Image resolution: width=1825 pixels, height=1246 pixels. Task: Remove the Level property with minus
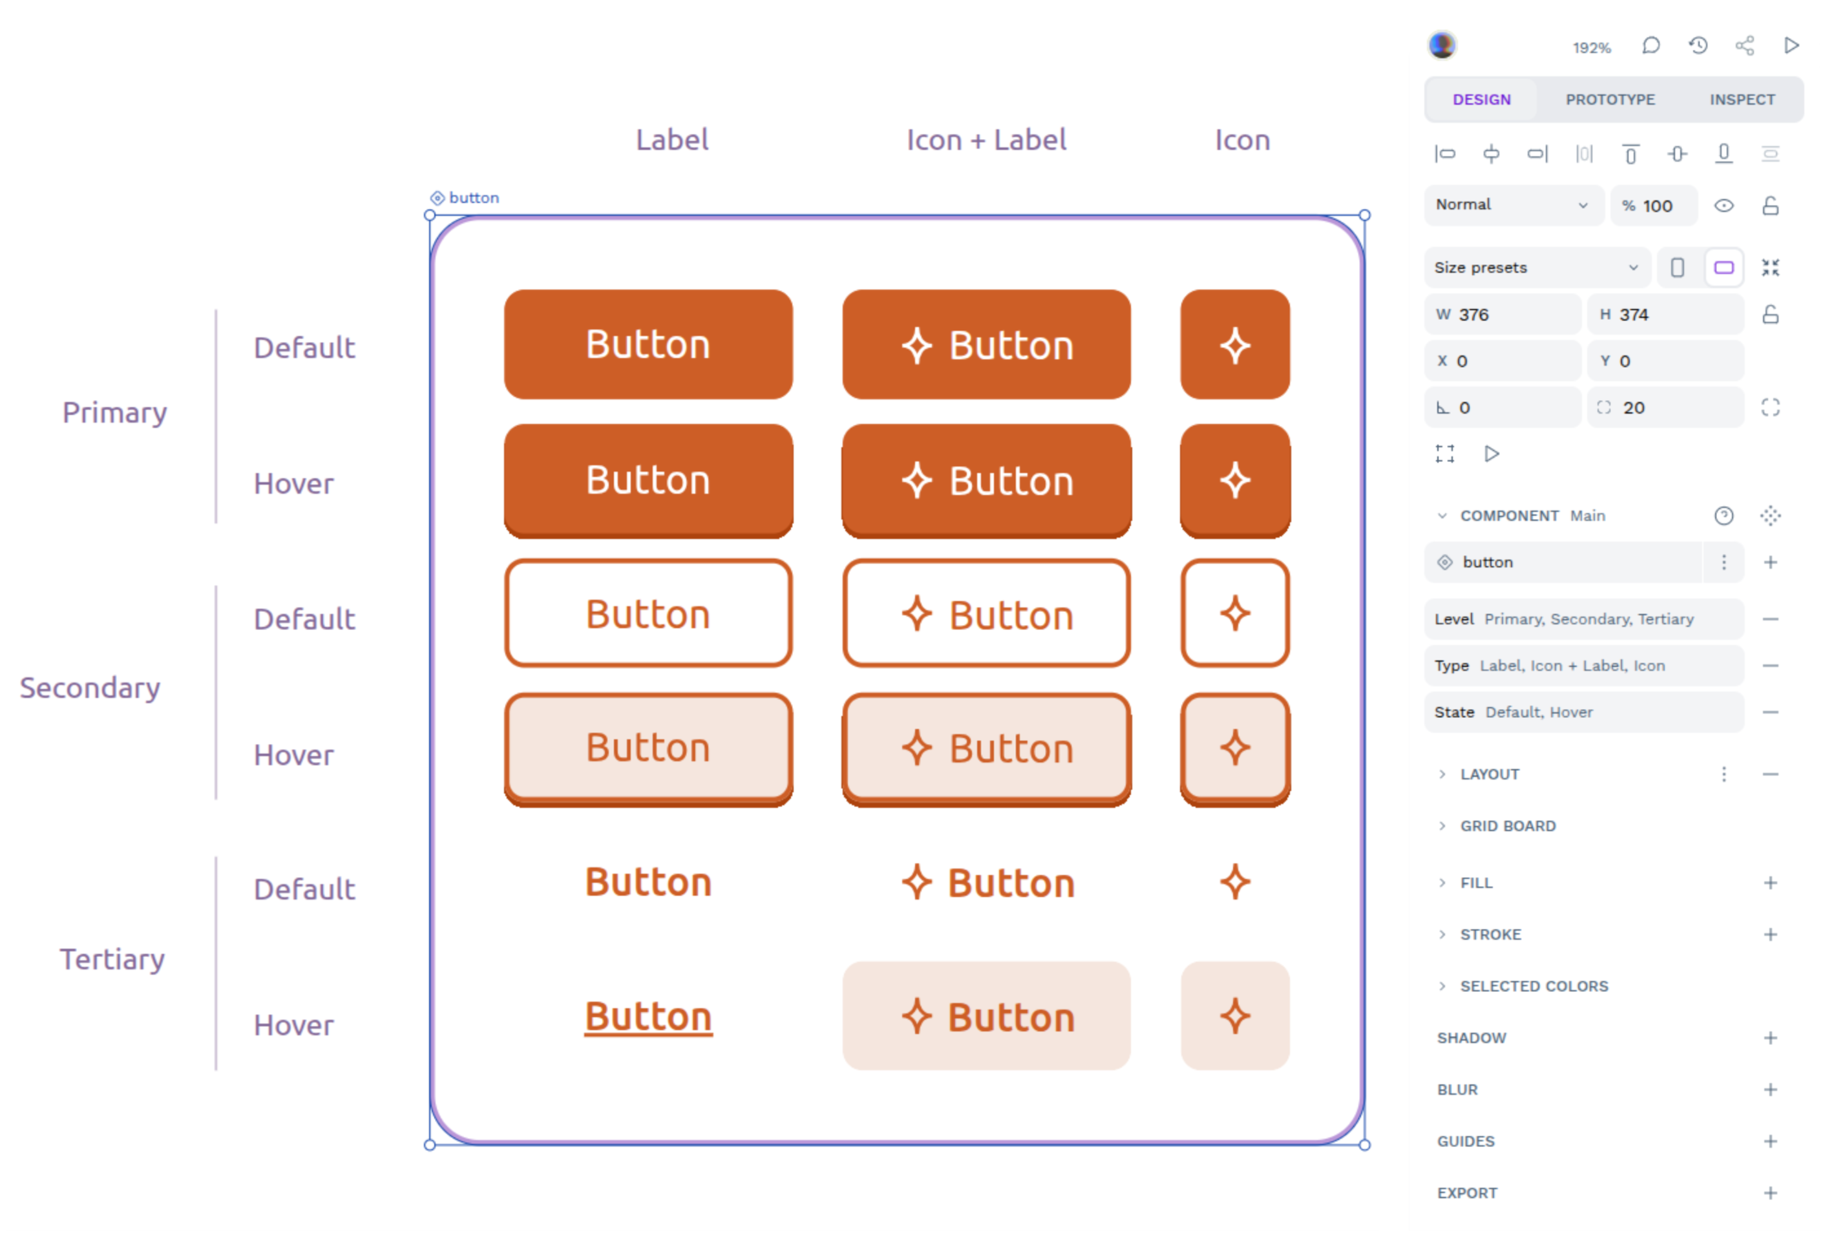[x=1770, y=620]
